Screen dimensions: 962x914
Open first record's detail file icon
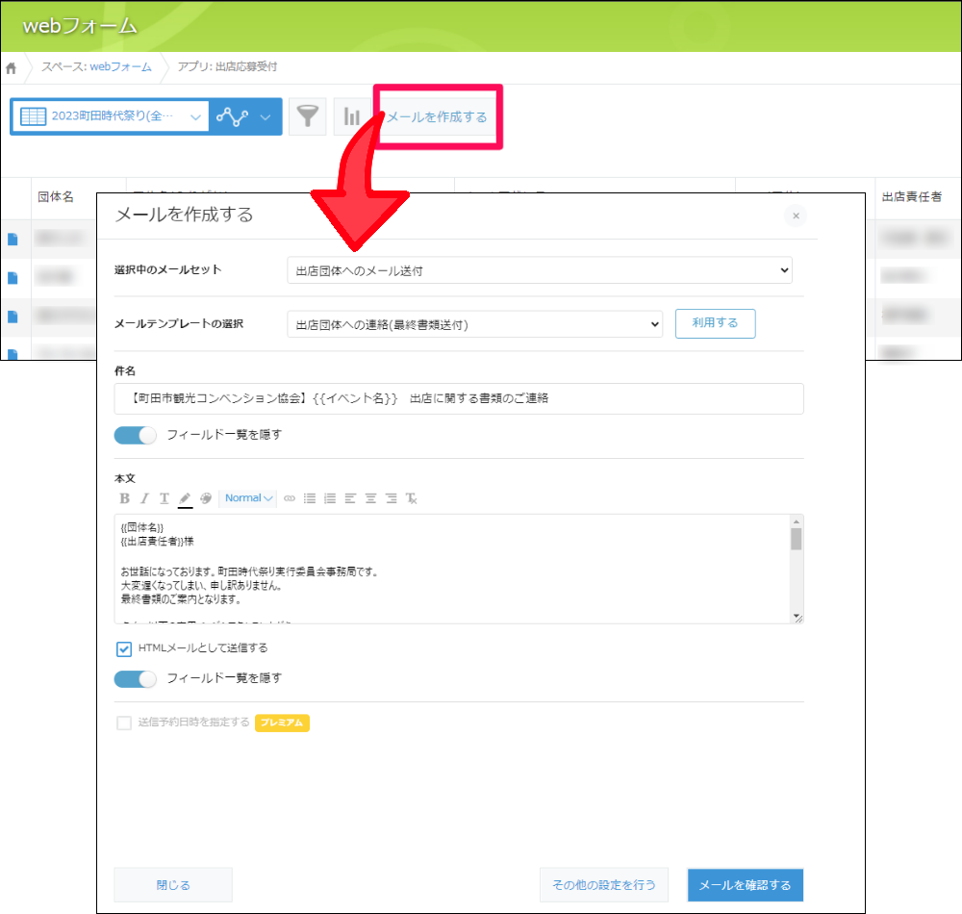pyautogui.click(x=13, y=240)
